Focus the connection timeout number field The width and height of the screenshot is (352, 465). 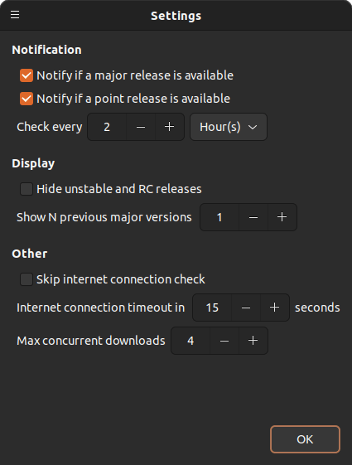click(212, 308)
